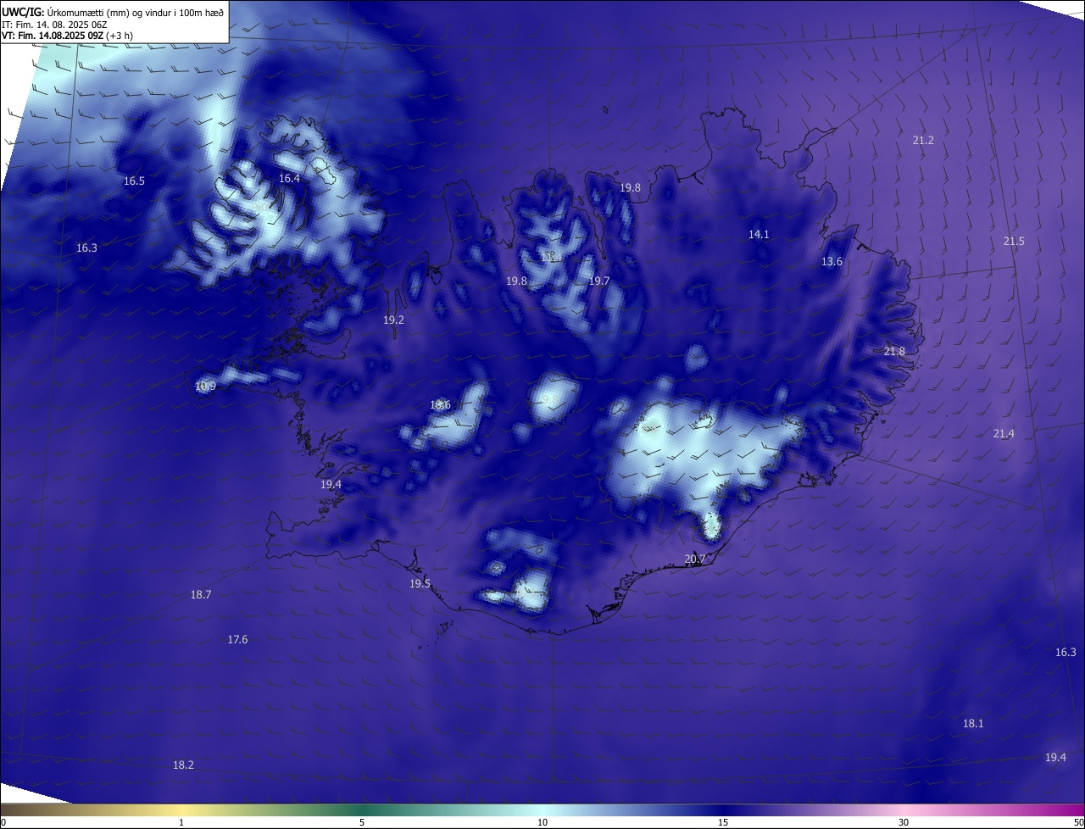Click the 'VT: Fim. 14.08.2025 09Z (+3 h)' line
Viewport: 1085px width, 829px height.
coord(67,36)
